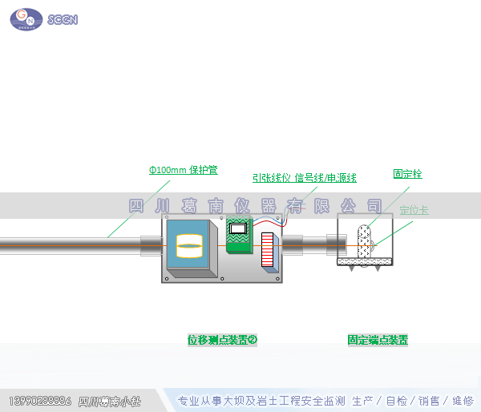
Task: Click the Φ100mm 保护管 label
Action: 183,170
